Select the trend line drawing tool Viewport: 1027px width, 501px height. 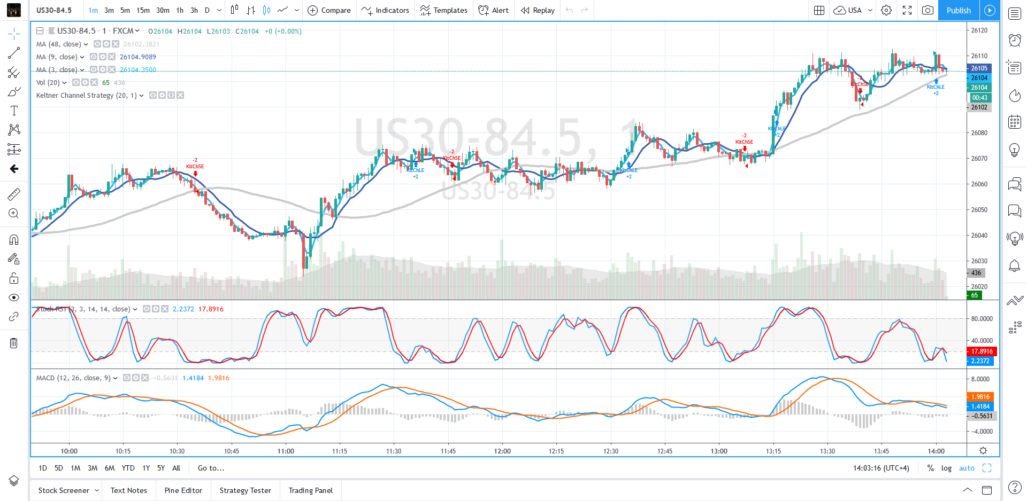[x=14, y=53]
